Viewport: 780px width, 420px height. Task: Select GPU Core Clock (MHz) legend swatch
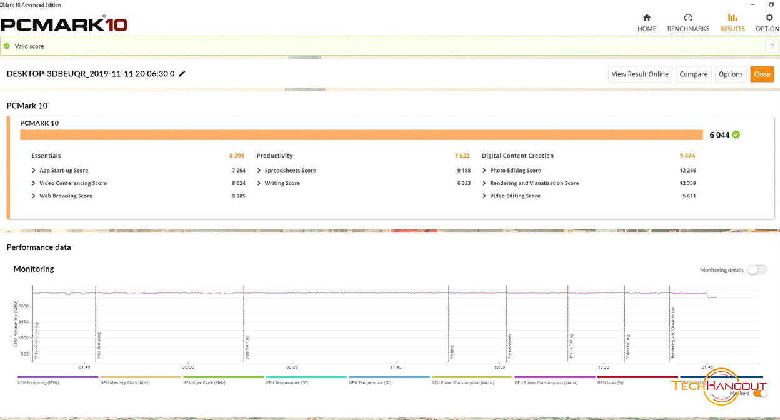(x=224, y=377)
